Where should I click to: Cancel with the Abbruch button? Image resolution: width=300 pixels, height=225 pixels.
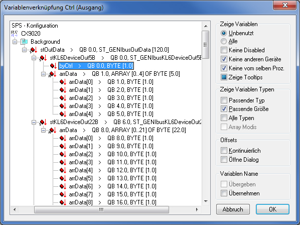233,209
